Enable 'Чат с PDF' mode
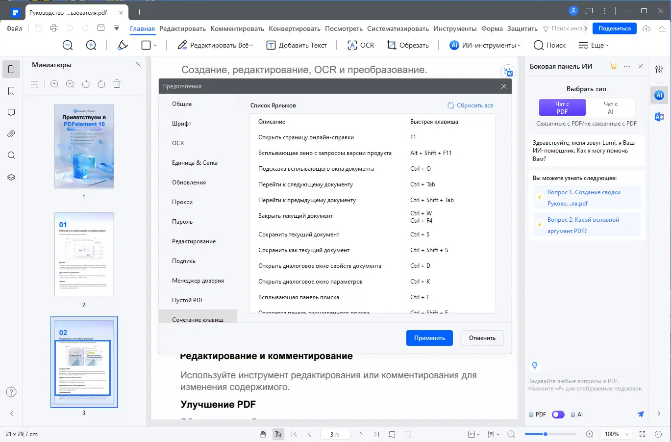The width and height of the screenshot is (671, 442). pos(562,107)
